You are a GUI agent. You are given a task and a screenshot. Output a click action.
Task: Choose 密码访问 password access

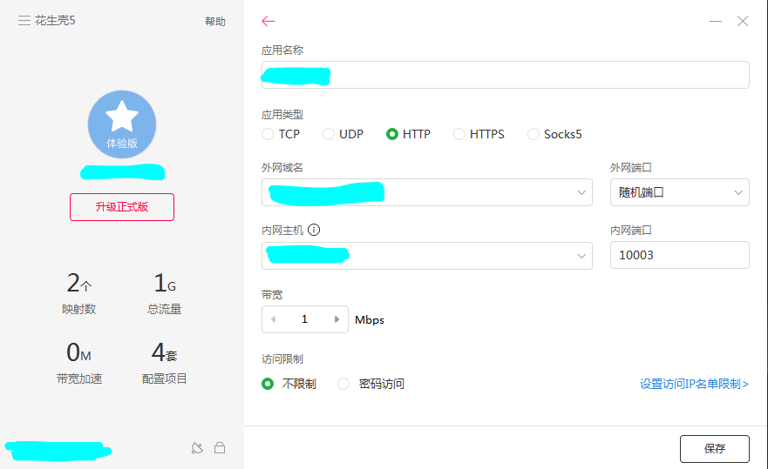(370, 384)
